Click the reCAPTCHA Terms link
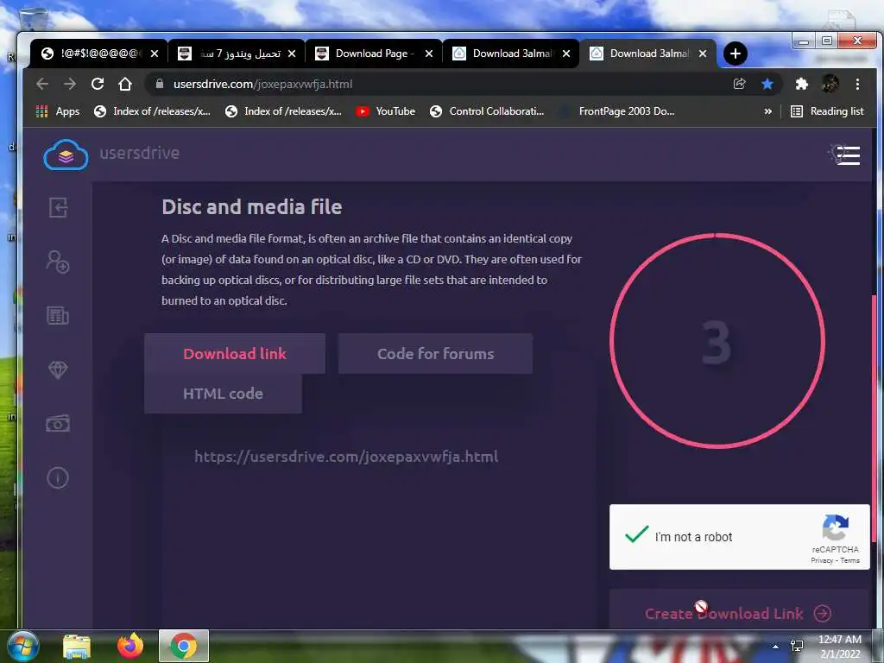884x663 pixels. pyautogui.click(x=850, y=560)
